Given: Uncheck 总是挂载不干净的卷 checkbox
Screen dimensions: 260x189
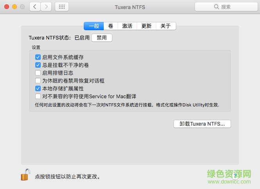Looking at the screenshot, I should (x=38, y=65).
